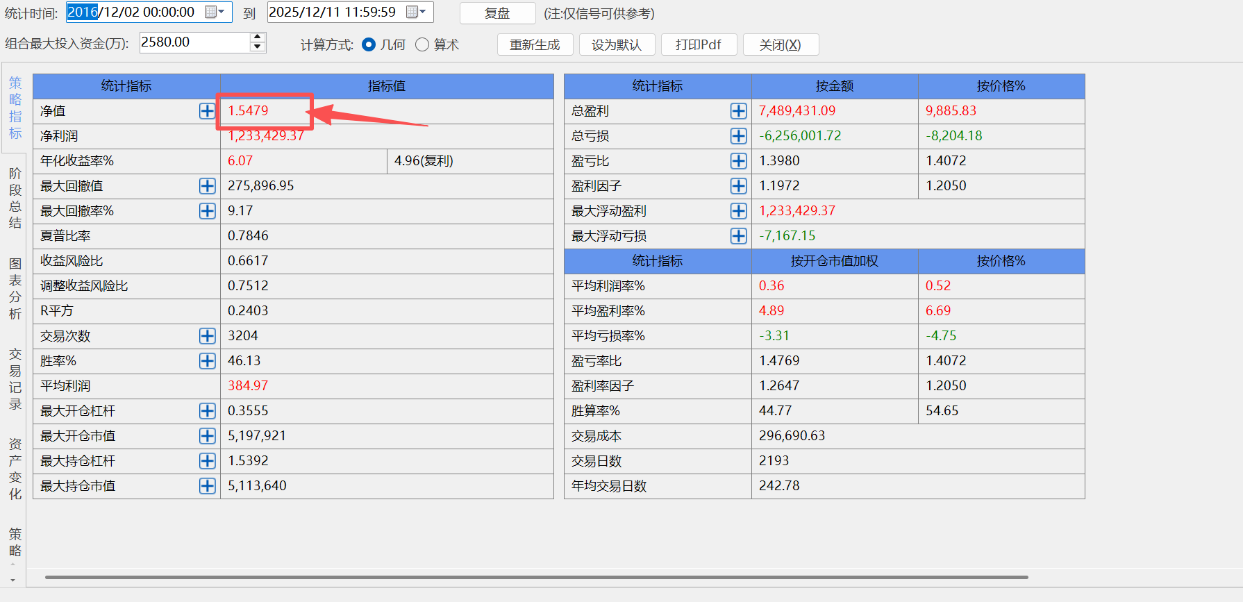This screenshot has width=1243, height=602.
Task: Select the 算术 calculation method
Action: pos(422,44)
